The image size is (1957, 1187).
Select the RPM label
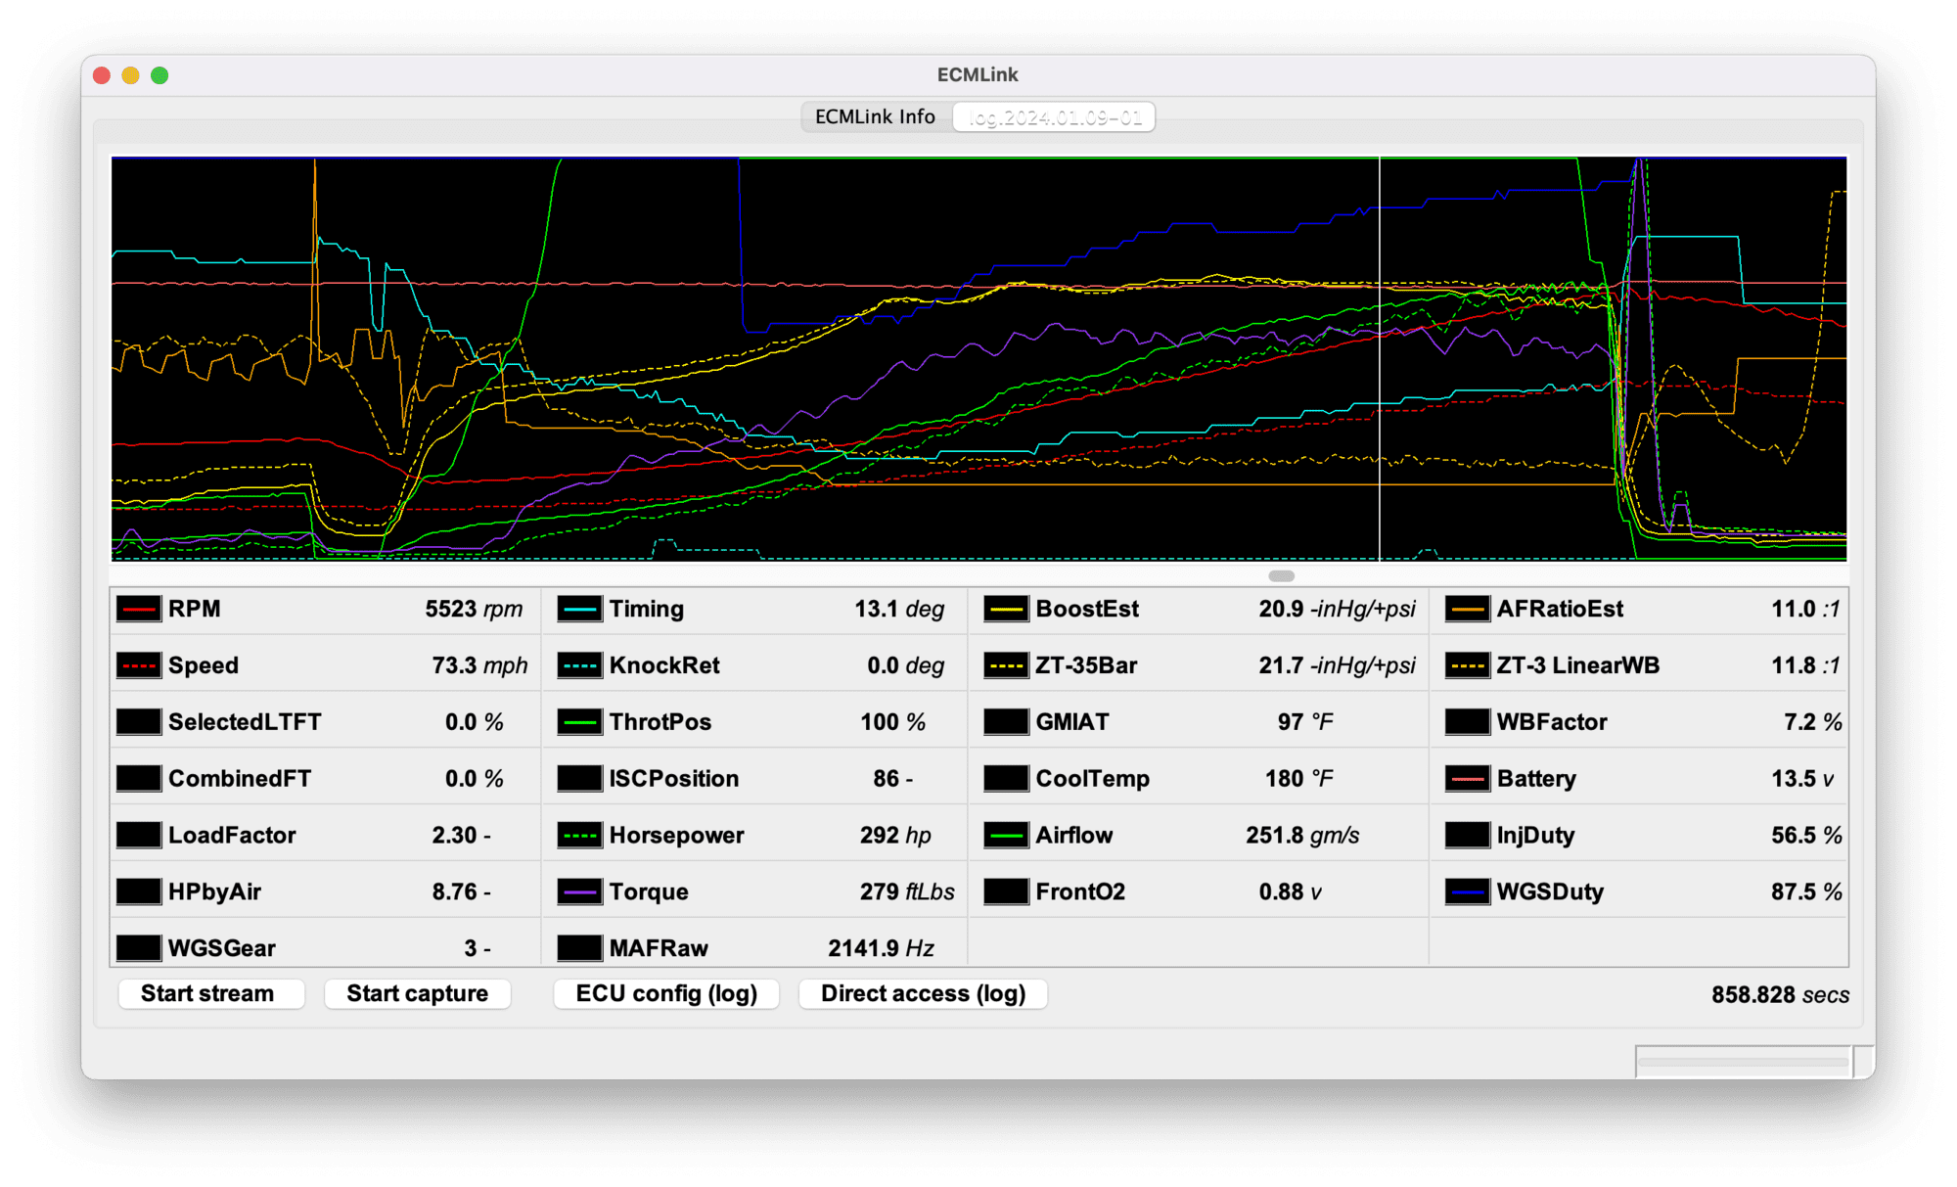(x=195, y=609)
